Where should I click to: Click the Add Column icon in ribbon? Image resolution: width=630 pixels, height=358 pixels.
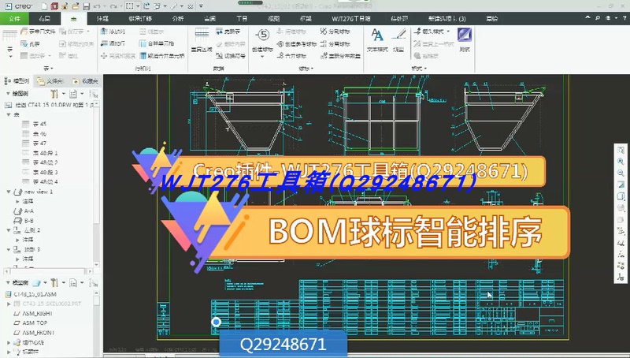pos(104,32)
